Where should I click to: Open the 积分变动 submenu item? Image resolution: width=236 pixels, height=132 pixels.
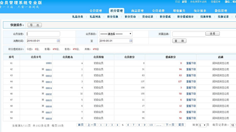tap(130, 17)
